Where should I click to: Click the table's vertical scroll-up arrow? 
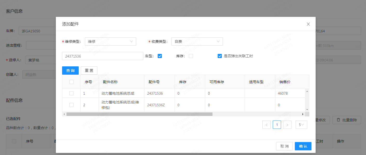tap(307, 91)
